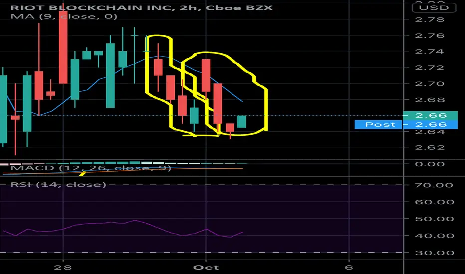Click the 2.74 price scale label
Image resolution: width=465 pixels, height=274 pixels.
coord(430,52)
